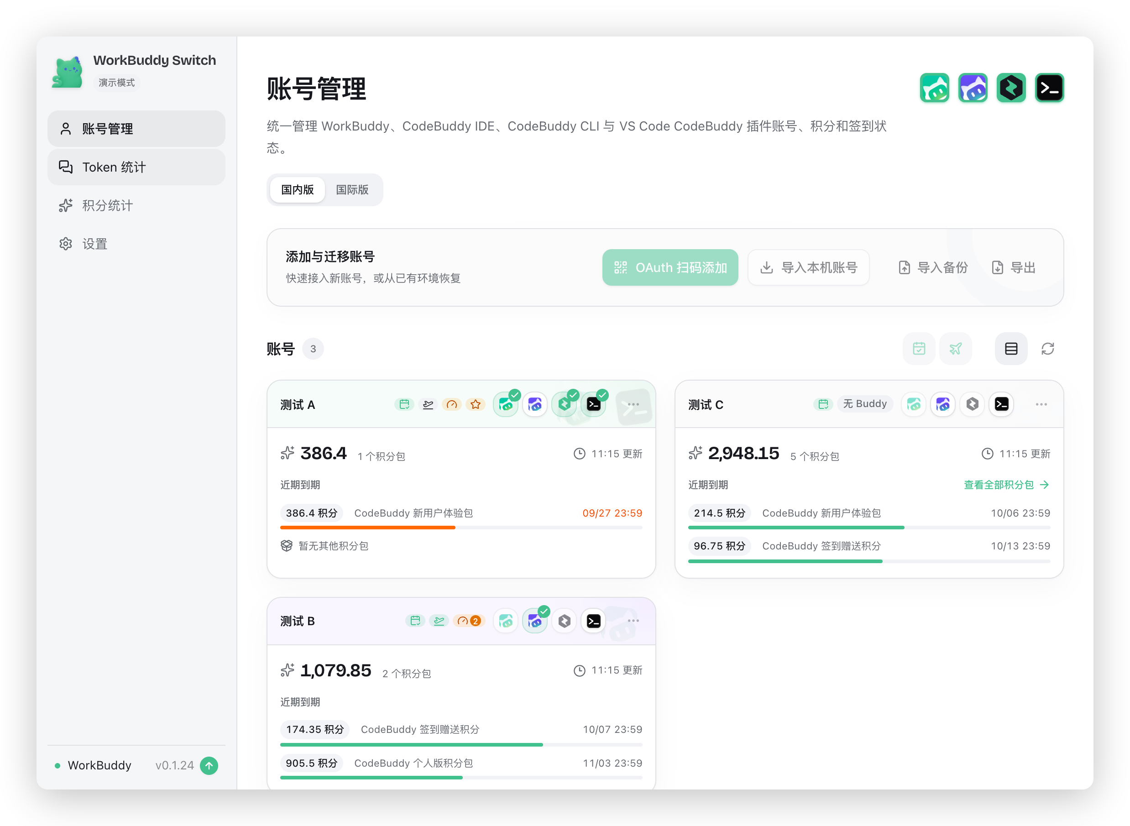Enable WorkBuddy for 测试 B account
This screenshot has height=826, width=1130.
point(506,621)
